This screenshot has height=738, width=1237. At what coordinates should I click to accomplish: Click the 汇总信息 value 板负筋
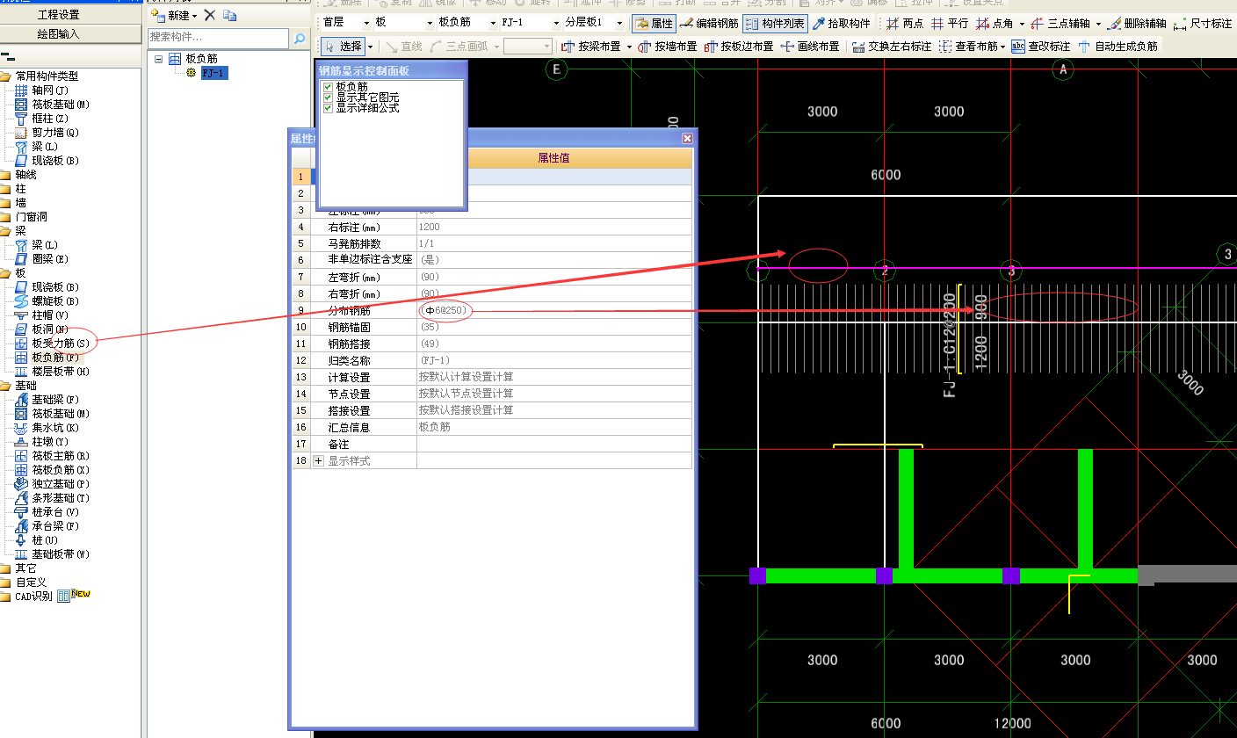[x=554, y=427]
